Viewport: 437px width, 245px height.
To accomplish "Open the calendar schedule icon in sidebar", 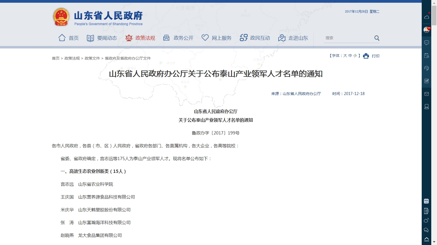I will pos(426,56).
